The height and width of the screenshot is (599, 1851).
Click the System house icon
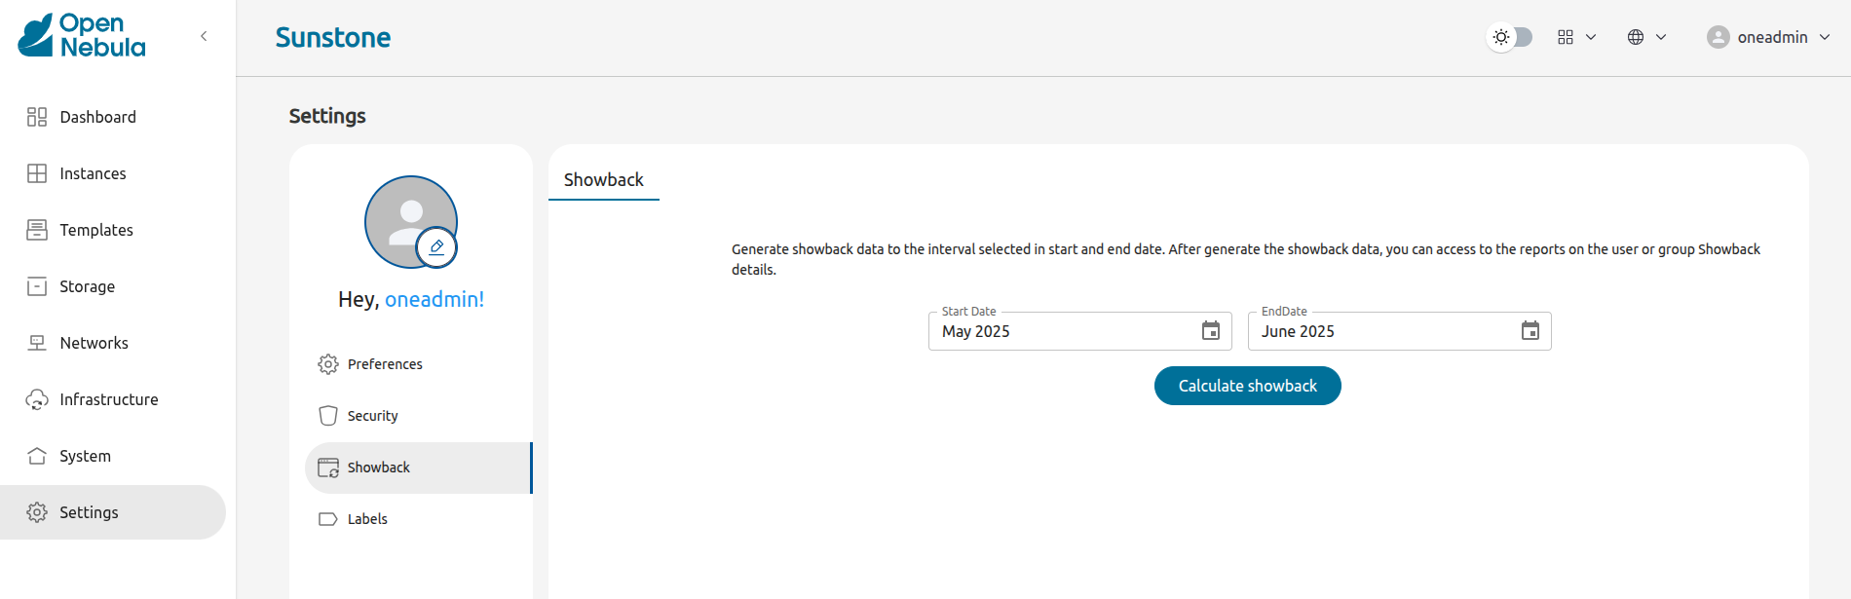(37, 456)
